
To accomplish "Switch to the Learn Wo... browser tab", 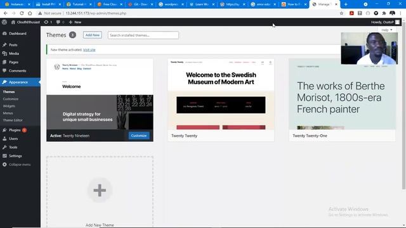I will (x=202, y=4).
